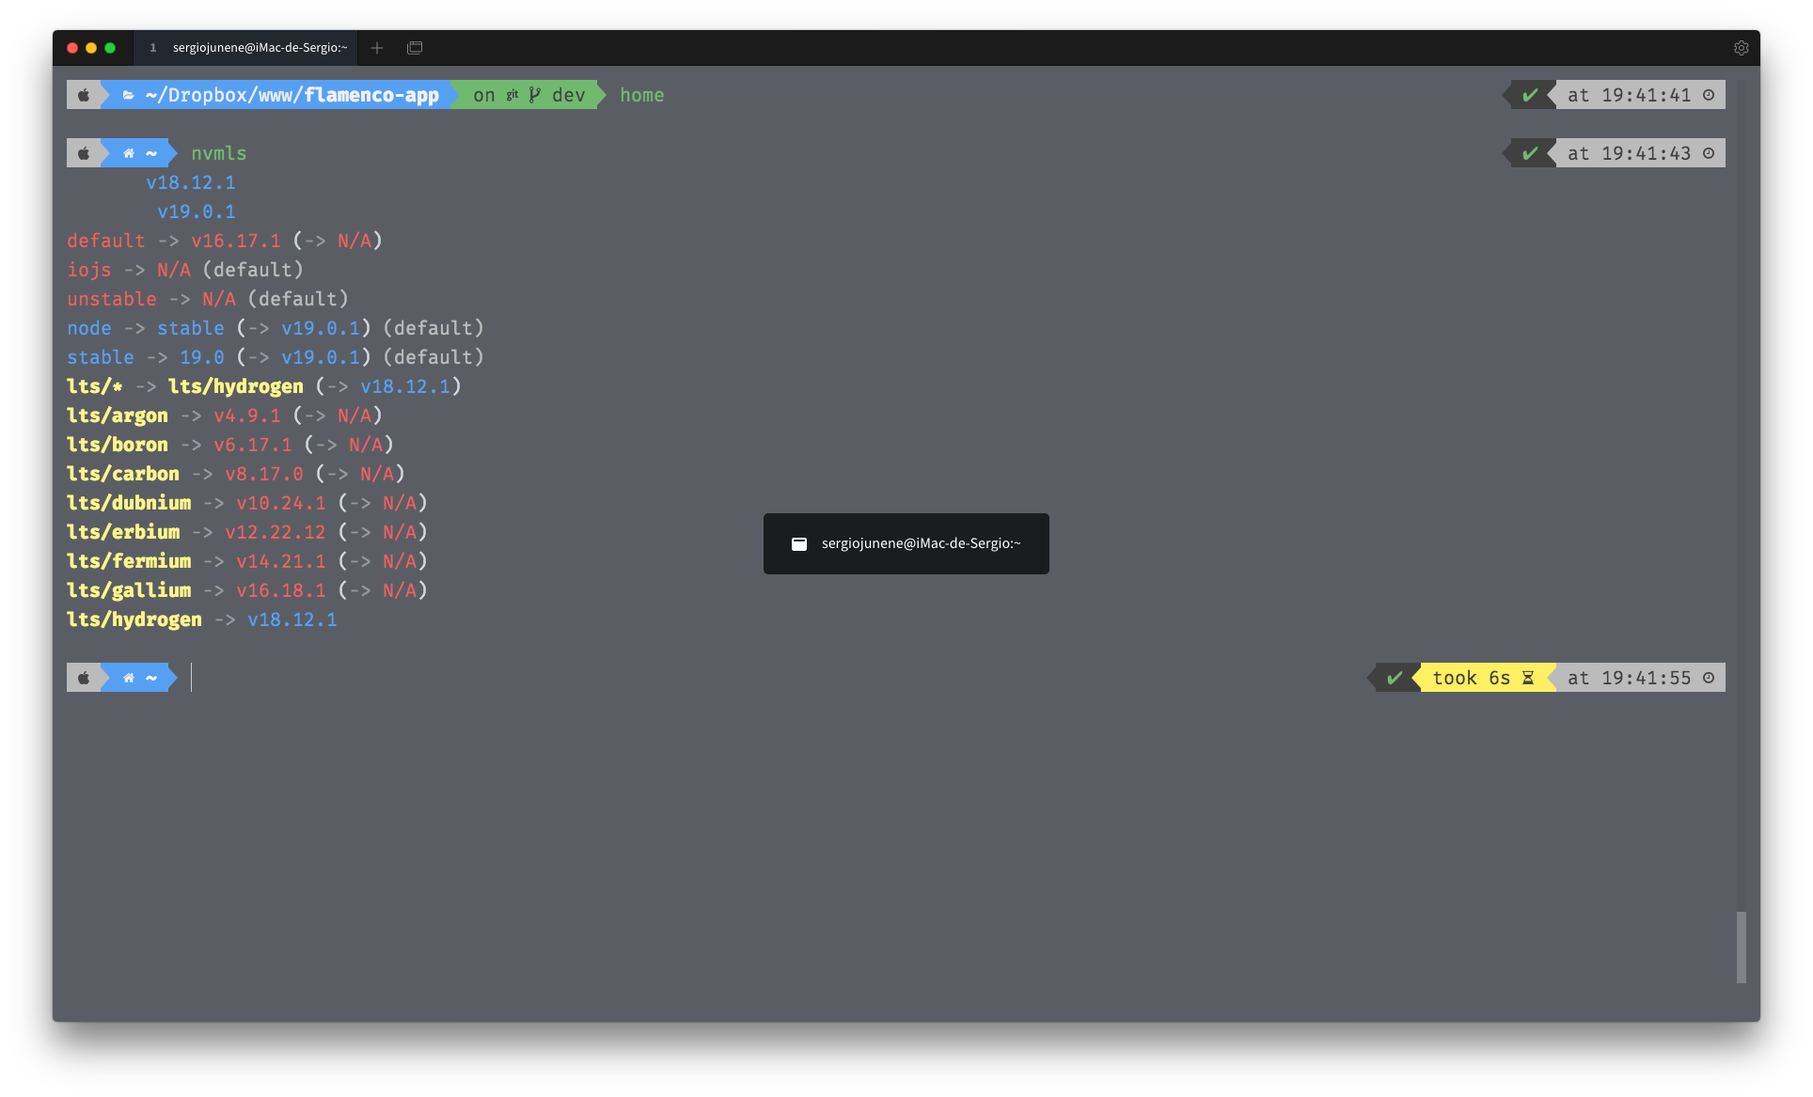Viewport: 1813px width, 1097px height.
Task: Click v6.17.1 in the lts/boron line
Action: coord(253,445)
